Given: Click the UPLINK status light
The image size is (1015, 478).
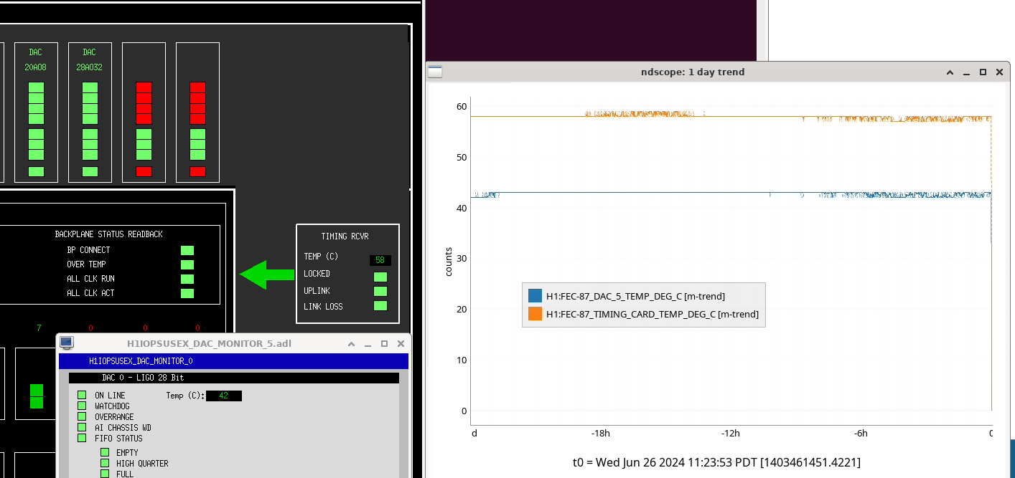Looking at the screenshot, I should [x=380, y=291].
